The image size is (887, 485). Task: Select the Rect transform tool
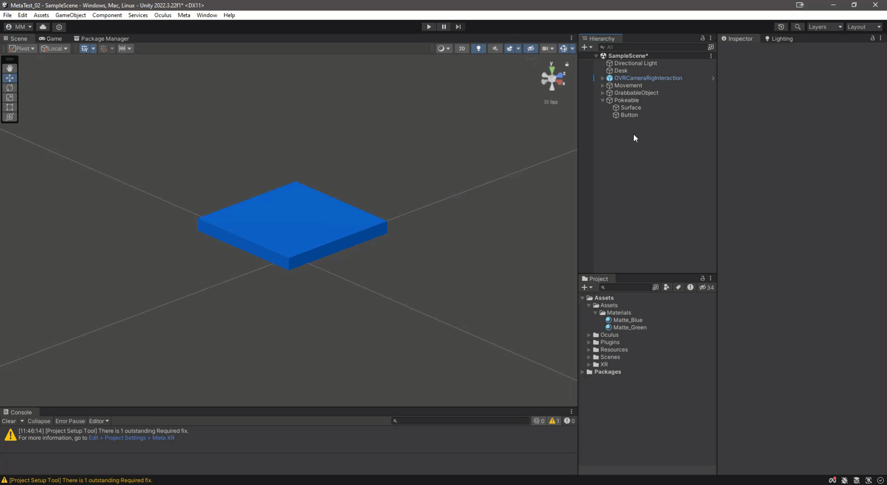pos(10,107)
